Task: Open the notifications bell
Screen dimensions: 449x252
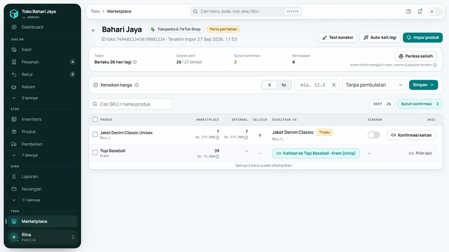Action: point(420,11)
